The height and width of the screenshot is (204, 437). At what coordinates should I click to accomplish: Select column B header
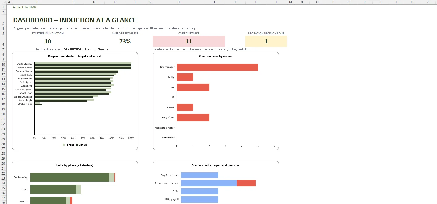[x=37, y=2]
